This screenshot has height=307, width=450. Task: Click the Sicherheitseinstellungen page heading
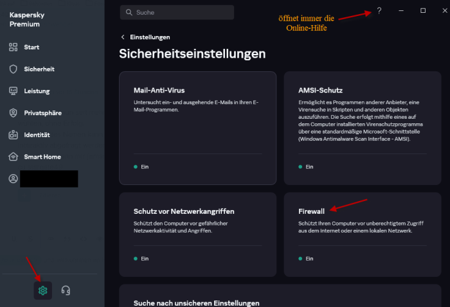[x=192, y=53]
